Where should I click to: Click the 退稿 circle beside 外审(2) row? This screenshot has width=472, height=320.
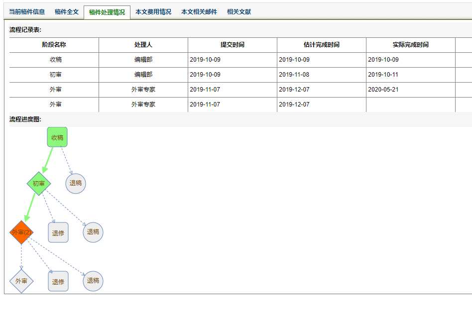click(x=93, y=232)
